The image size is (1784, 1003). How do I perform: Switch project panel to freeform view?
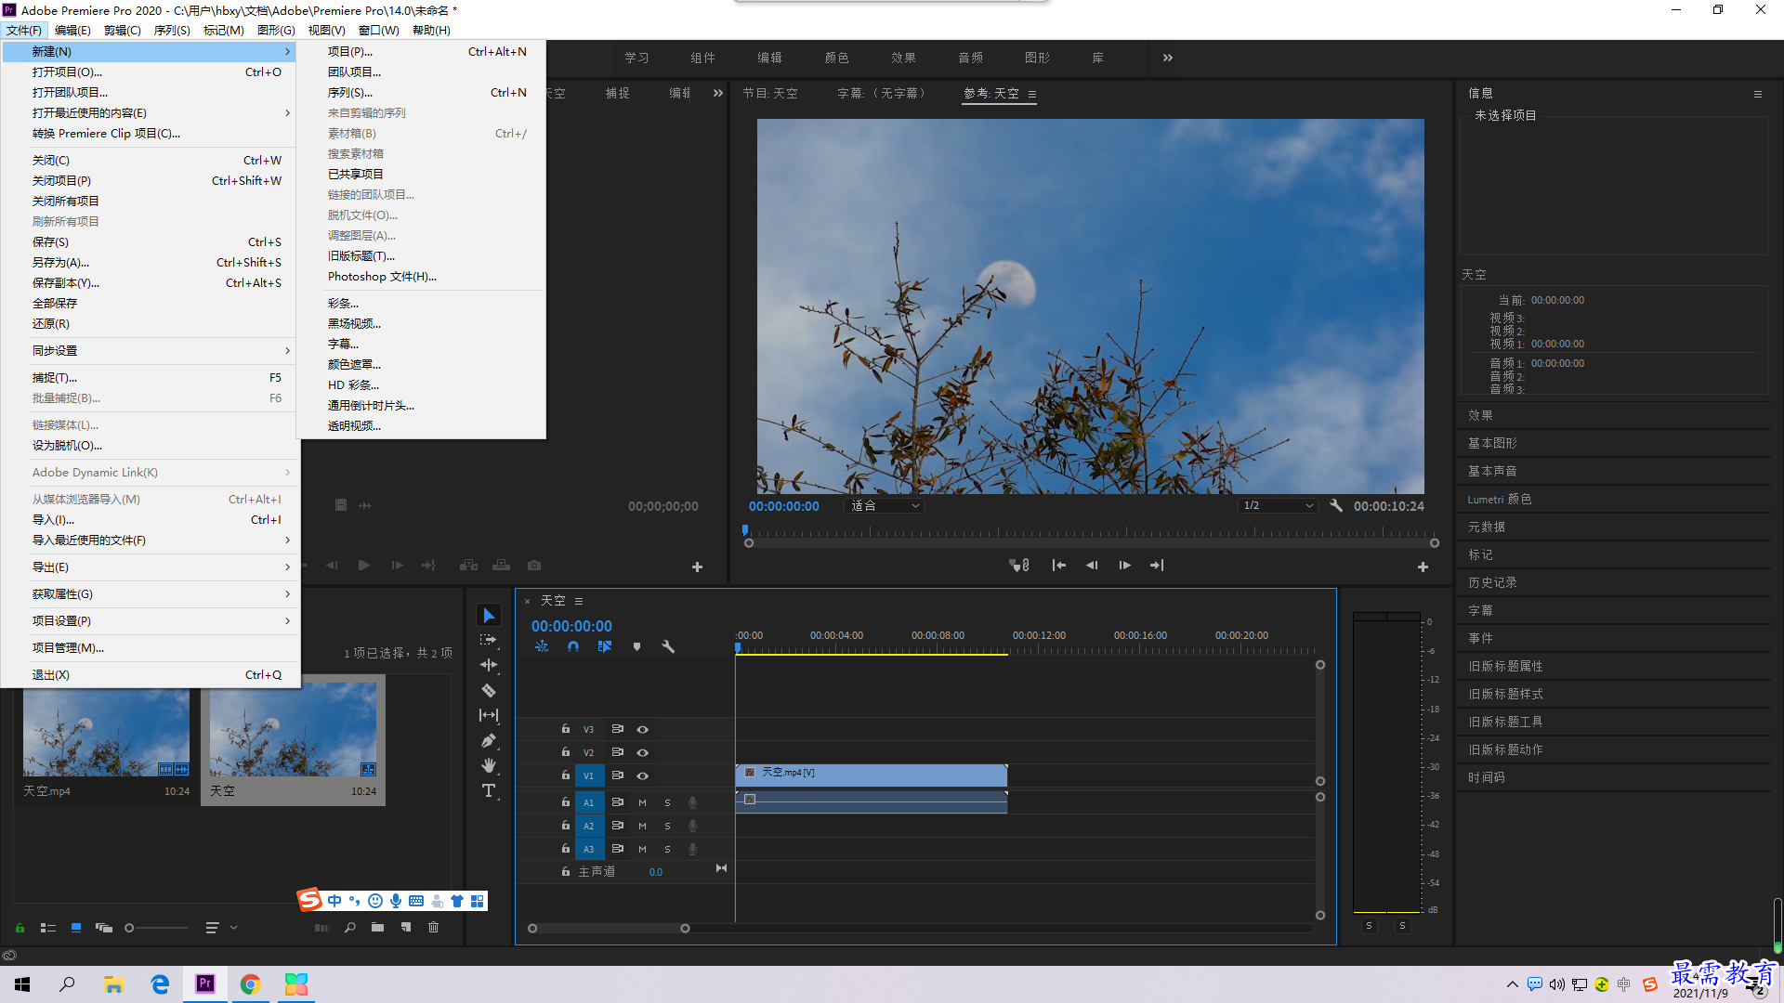104,927
